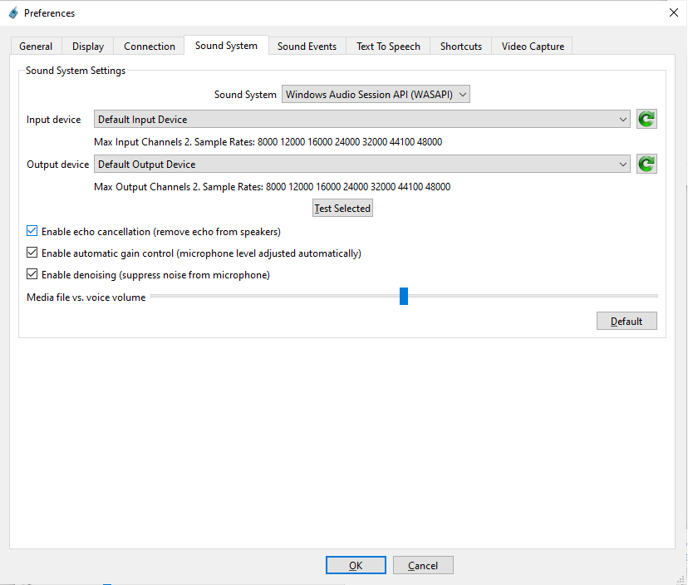Go to the Connection tab
This screenshot has width=688, height=585.
(150, 47)
